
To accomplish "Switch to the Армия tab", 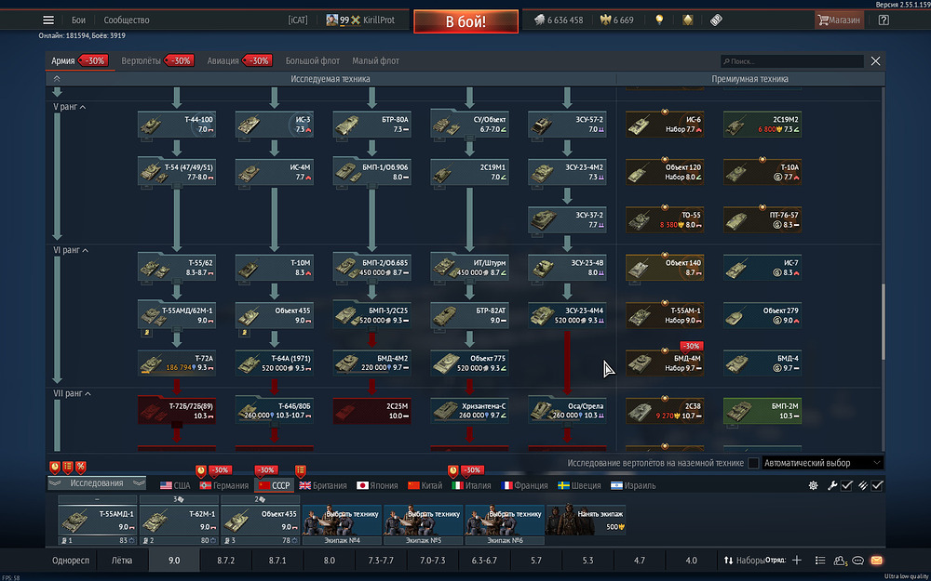I will [79, 61].
